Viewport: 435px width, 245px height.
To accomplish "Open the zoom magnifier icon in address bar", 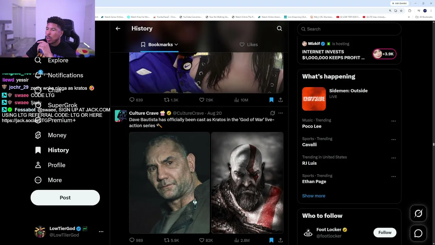I will [390, 11].
